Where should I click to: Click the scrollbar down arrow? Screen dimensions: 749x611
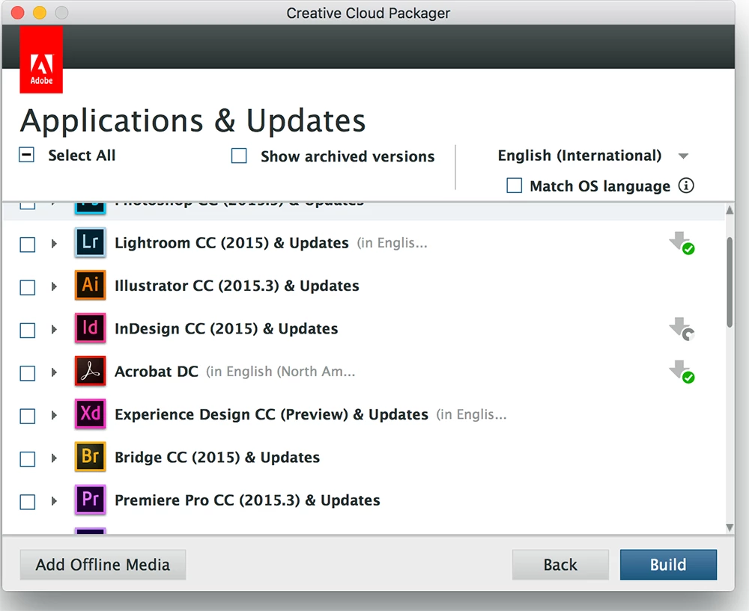[x=730, y=527]
